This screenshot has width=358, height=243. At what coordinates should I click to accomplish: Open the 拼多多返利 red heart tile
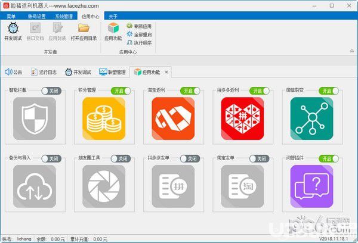click(x=242, y=119)
